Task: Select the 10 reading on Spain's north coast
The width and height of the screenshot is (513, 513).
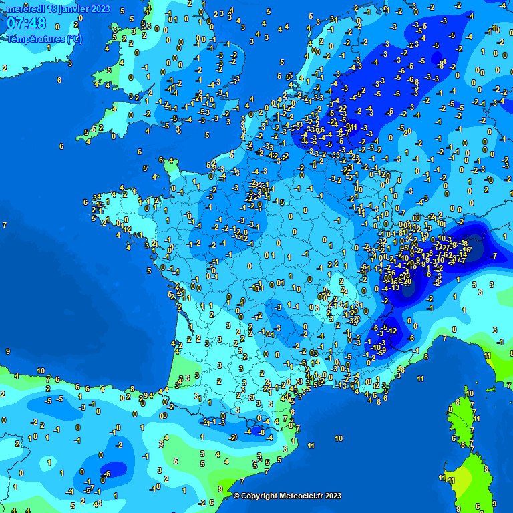Action: coord(41,371)
